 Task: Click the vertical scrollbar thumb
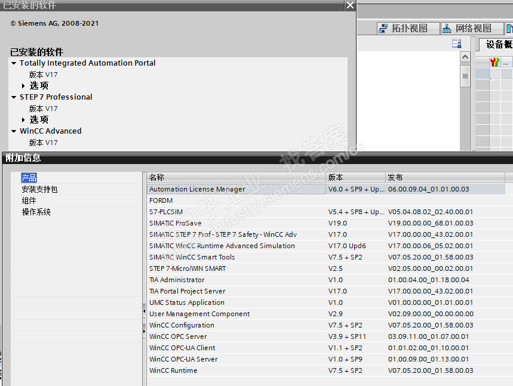click(x=465, y=76)
